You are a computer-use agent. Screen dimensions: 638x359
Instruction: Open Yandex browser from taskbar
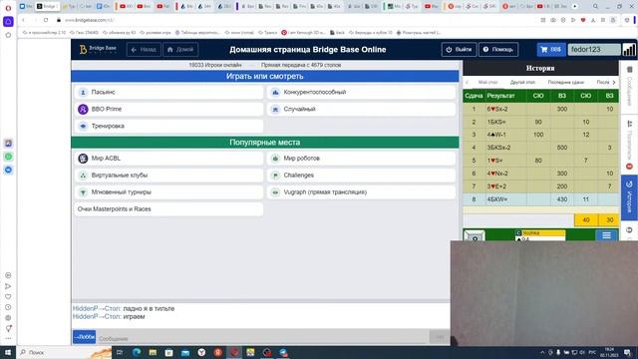point(201,352)
